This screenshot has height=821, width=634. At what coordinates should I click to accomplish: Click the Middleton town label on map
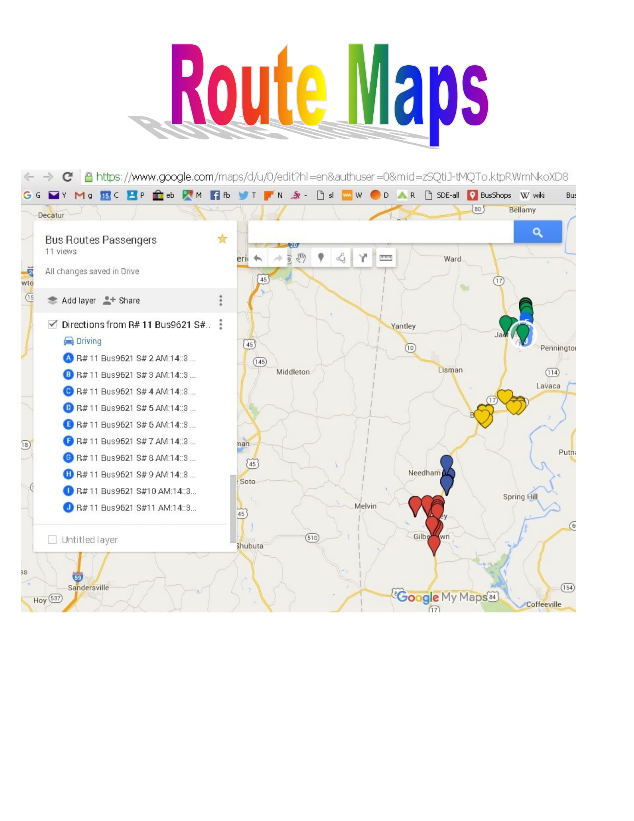coord(293,372)
